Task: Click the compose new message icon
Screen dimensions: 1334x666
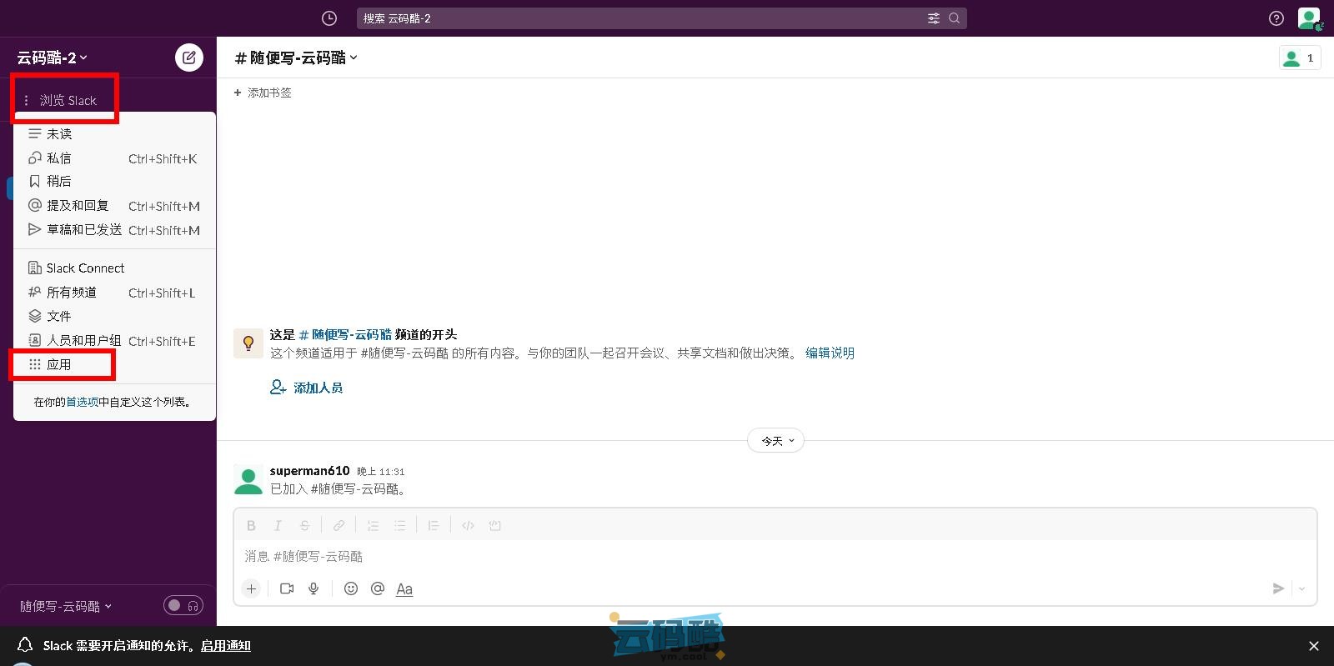Action: [189, 58]
